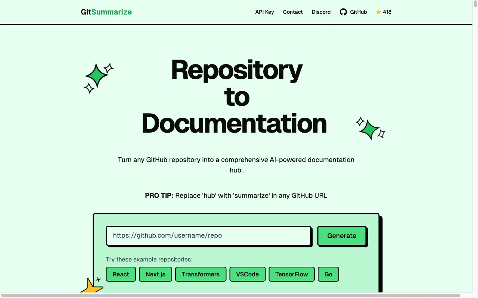Click the Generate button
Viewport: 478px width, 298px height.
342,235
